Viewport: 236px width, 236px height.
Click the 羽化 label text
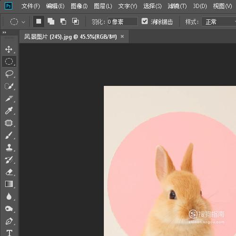click(99, 22)
